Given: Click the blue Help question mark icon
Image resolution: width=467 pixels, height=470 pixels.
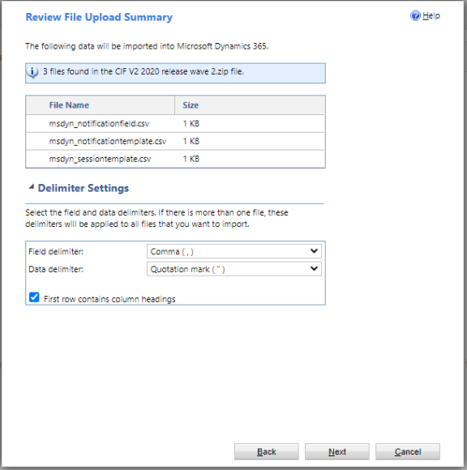Looking at the screenshot, I should [x=415, y=15].
